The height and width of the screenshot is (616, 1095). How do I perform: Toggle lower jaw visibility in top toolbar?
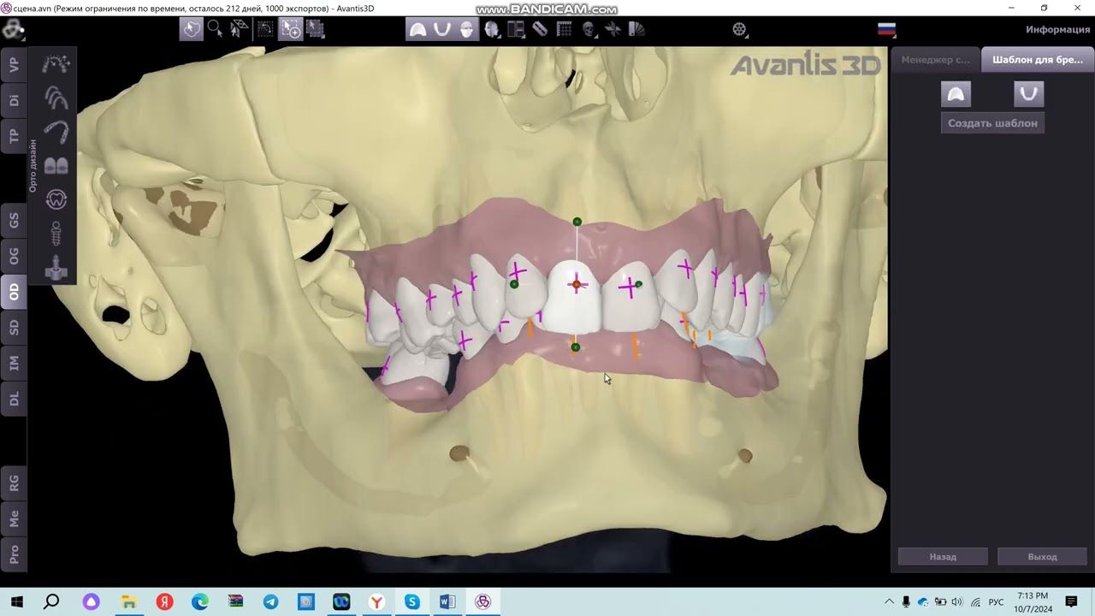point(442,29)
